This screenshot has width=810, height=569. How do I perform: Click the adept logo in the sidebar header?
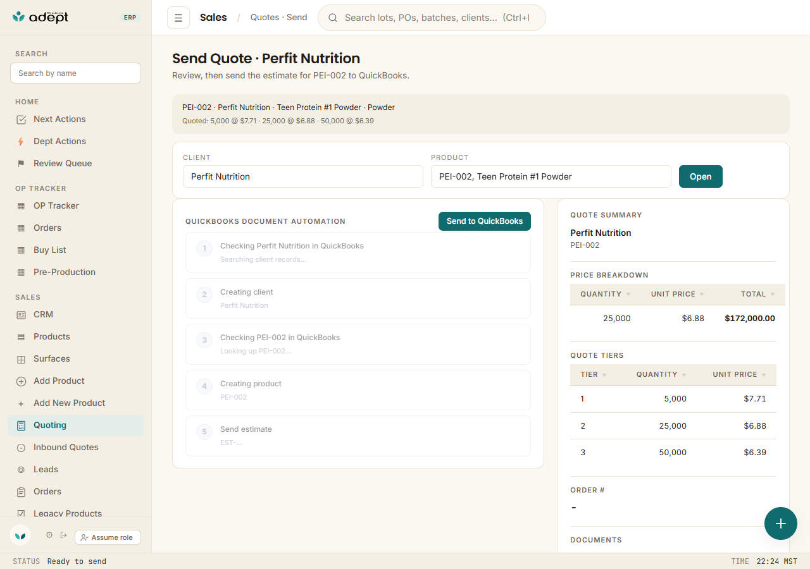click(x=40, y=17)
